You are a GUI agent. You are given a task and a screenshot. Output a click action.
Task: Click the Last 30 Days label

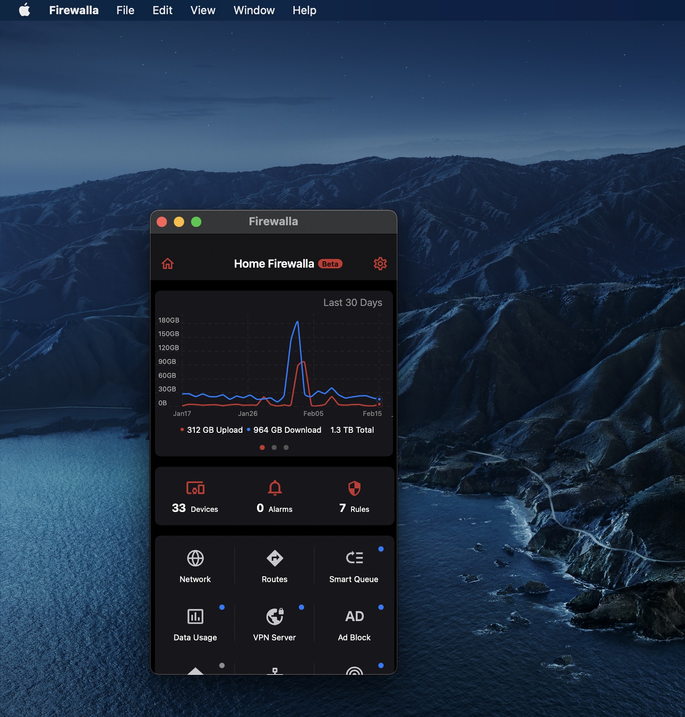tap(352, 303)
